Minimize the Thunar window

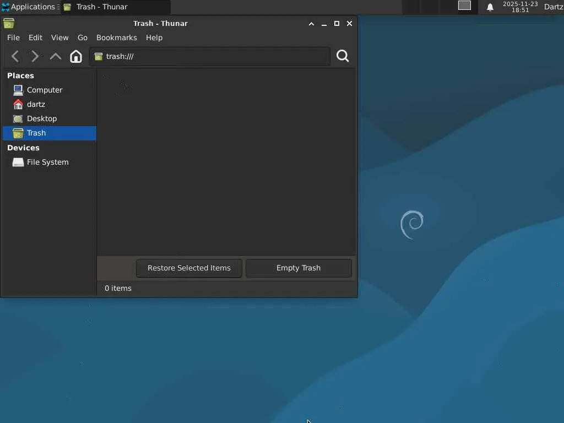click(324, 24)
